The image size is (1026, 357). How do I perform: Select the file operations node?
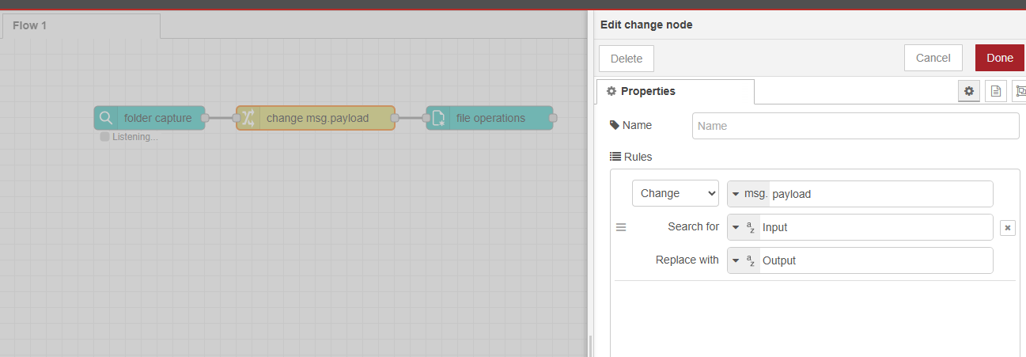(490, 118)
